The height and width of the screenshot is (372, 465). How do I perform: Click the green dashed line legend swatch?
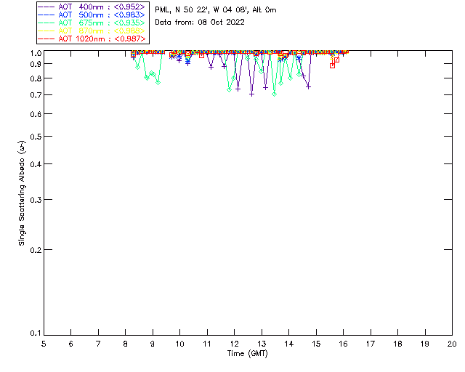[46, 23]
